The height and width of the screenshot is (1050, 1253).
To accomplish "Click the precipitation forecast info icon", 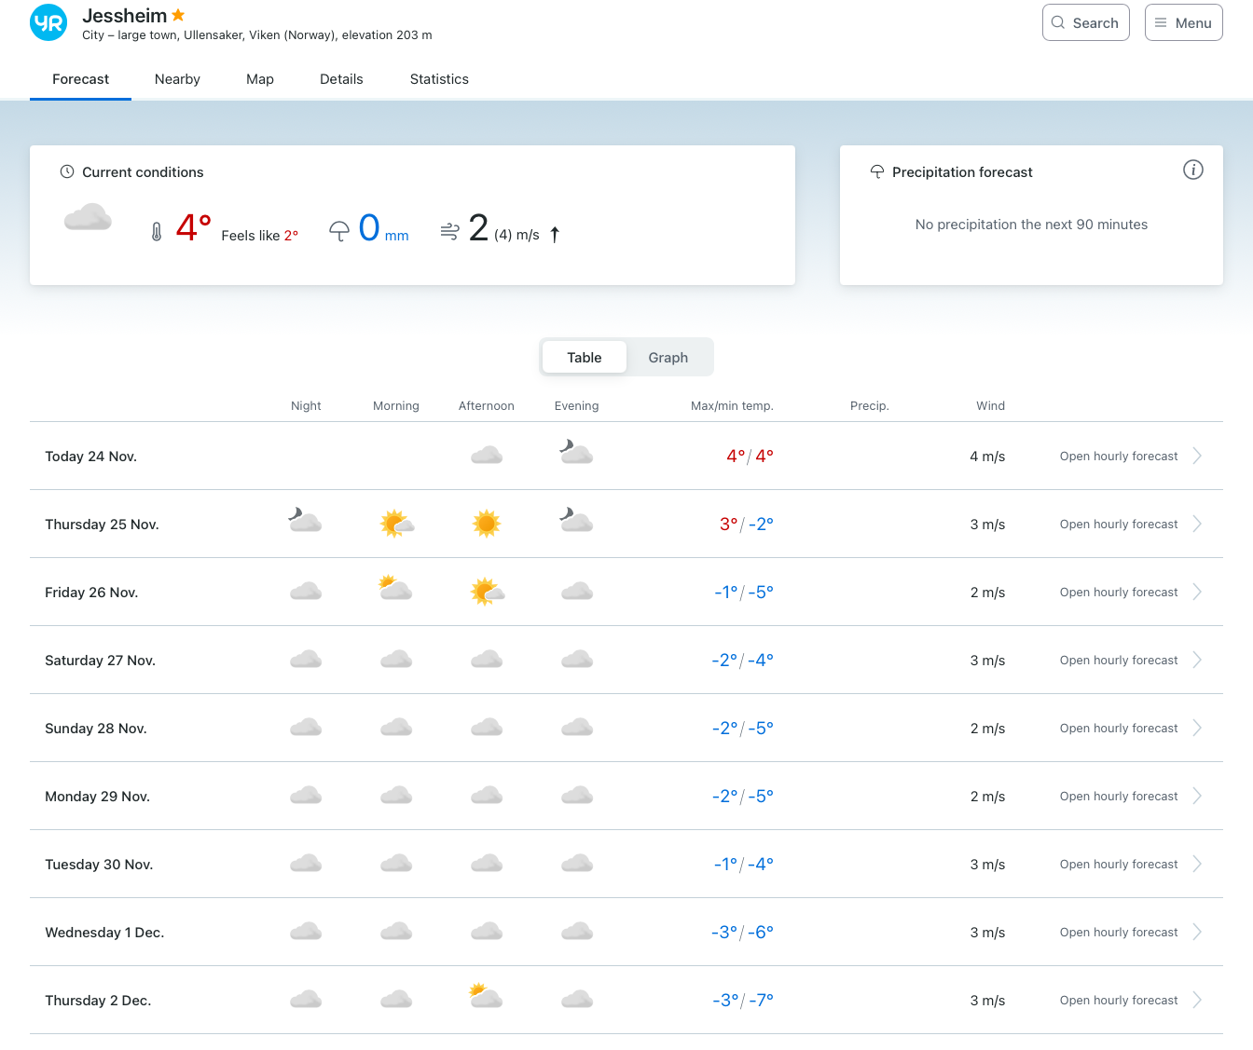I will [x=1192, y=170].
